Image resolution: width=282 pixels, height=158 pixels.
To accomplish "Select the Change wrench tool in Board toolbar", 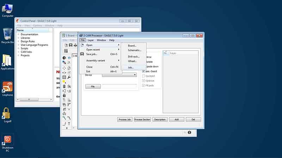I will point(69,77).
